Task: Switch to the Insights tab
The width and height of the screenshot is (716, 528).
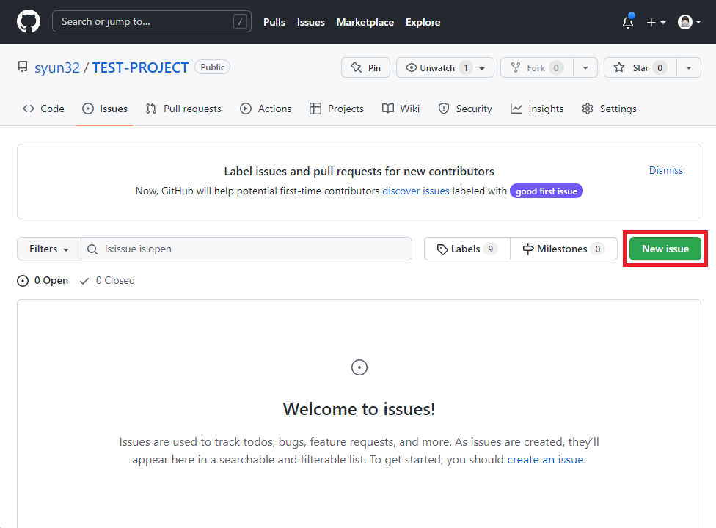Action: coord(537,109)
